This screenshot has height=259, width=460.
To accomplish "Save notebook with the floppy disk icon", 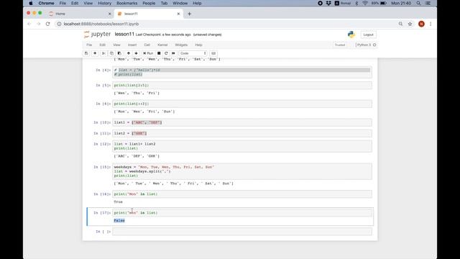I will [x=86, y=53].
